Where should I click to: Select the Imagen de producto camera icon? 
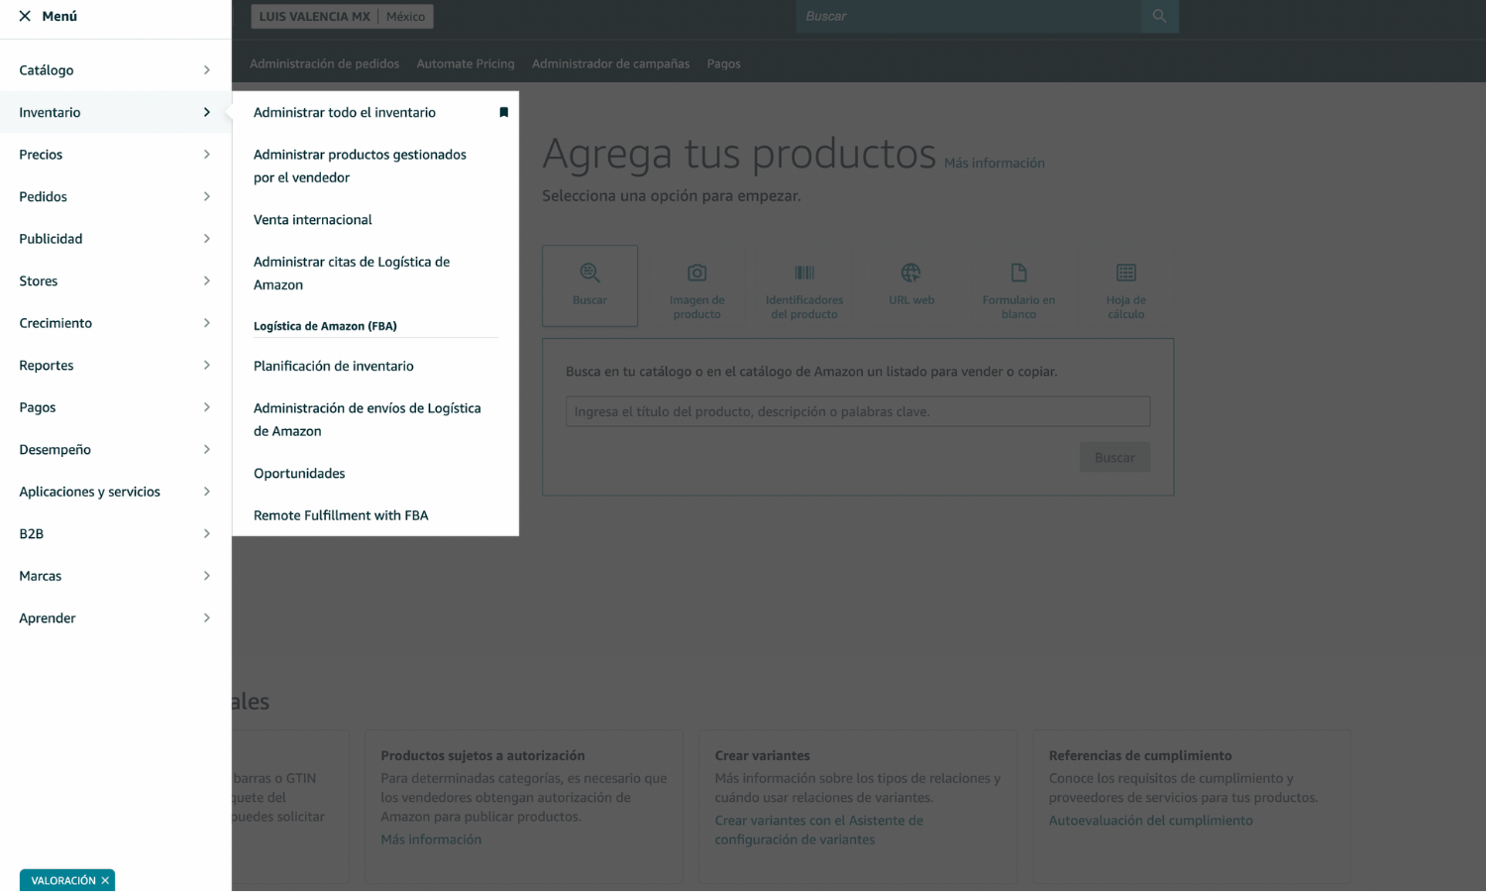click(696, 273)
